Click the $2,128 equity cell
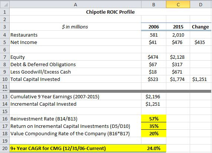Viewport: 212px width, 153px height. coord(178,57)
